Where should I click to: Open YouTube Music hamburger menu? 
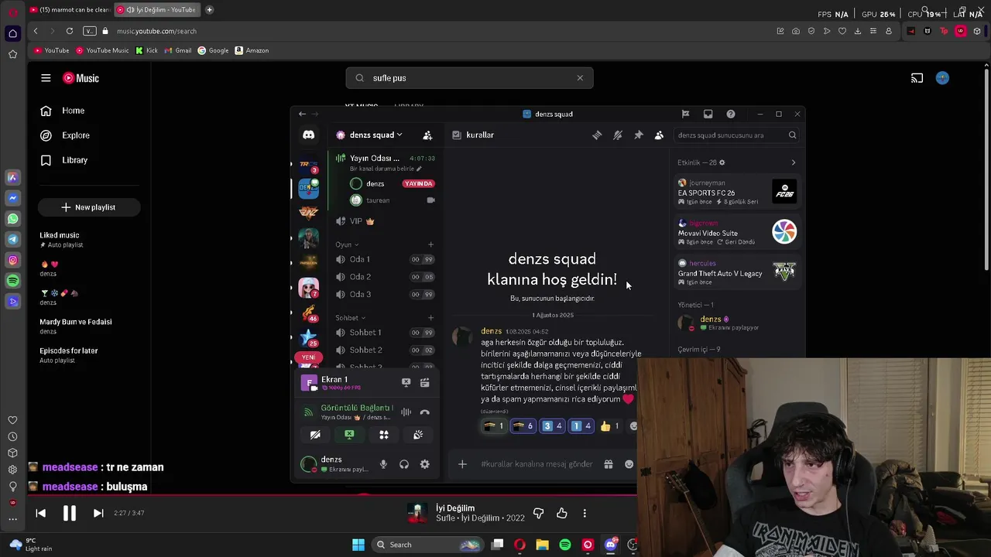(46, 78)
